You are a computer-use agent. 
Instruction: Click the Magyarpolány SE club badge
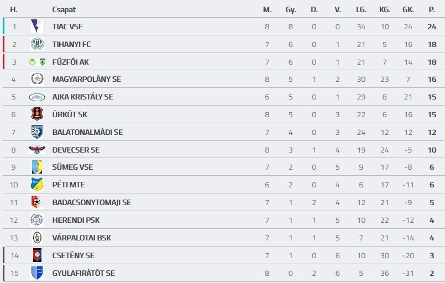[36, 79]
